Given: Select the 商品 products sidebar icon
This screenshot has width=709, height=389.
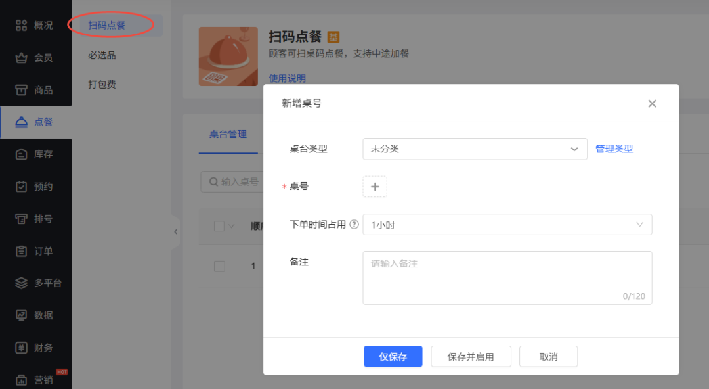Looking at the screenshot, I should coord(22,90).
